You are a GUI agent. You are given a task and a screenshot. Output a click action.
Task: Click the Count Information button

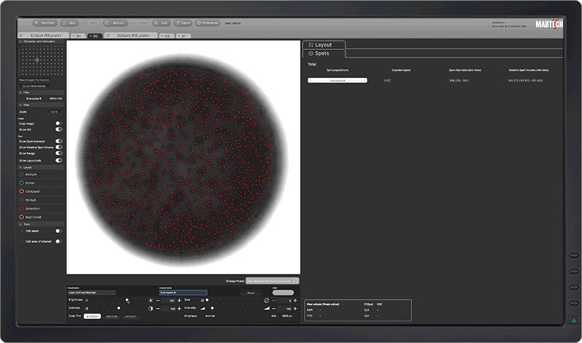click(x=34, y=86)
